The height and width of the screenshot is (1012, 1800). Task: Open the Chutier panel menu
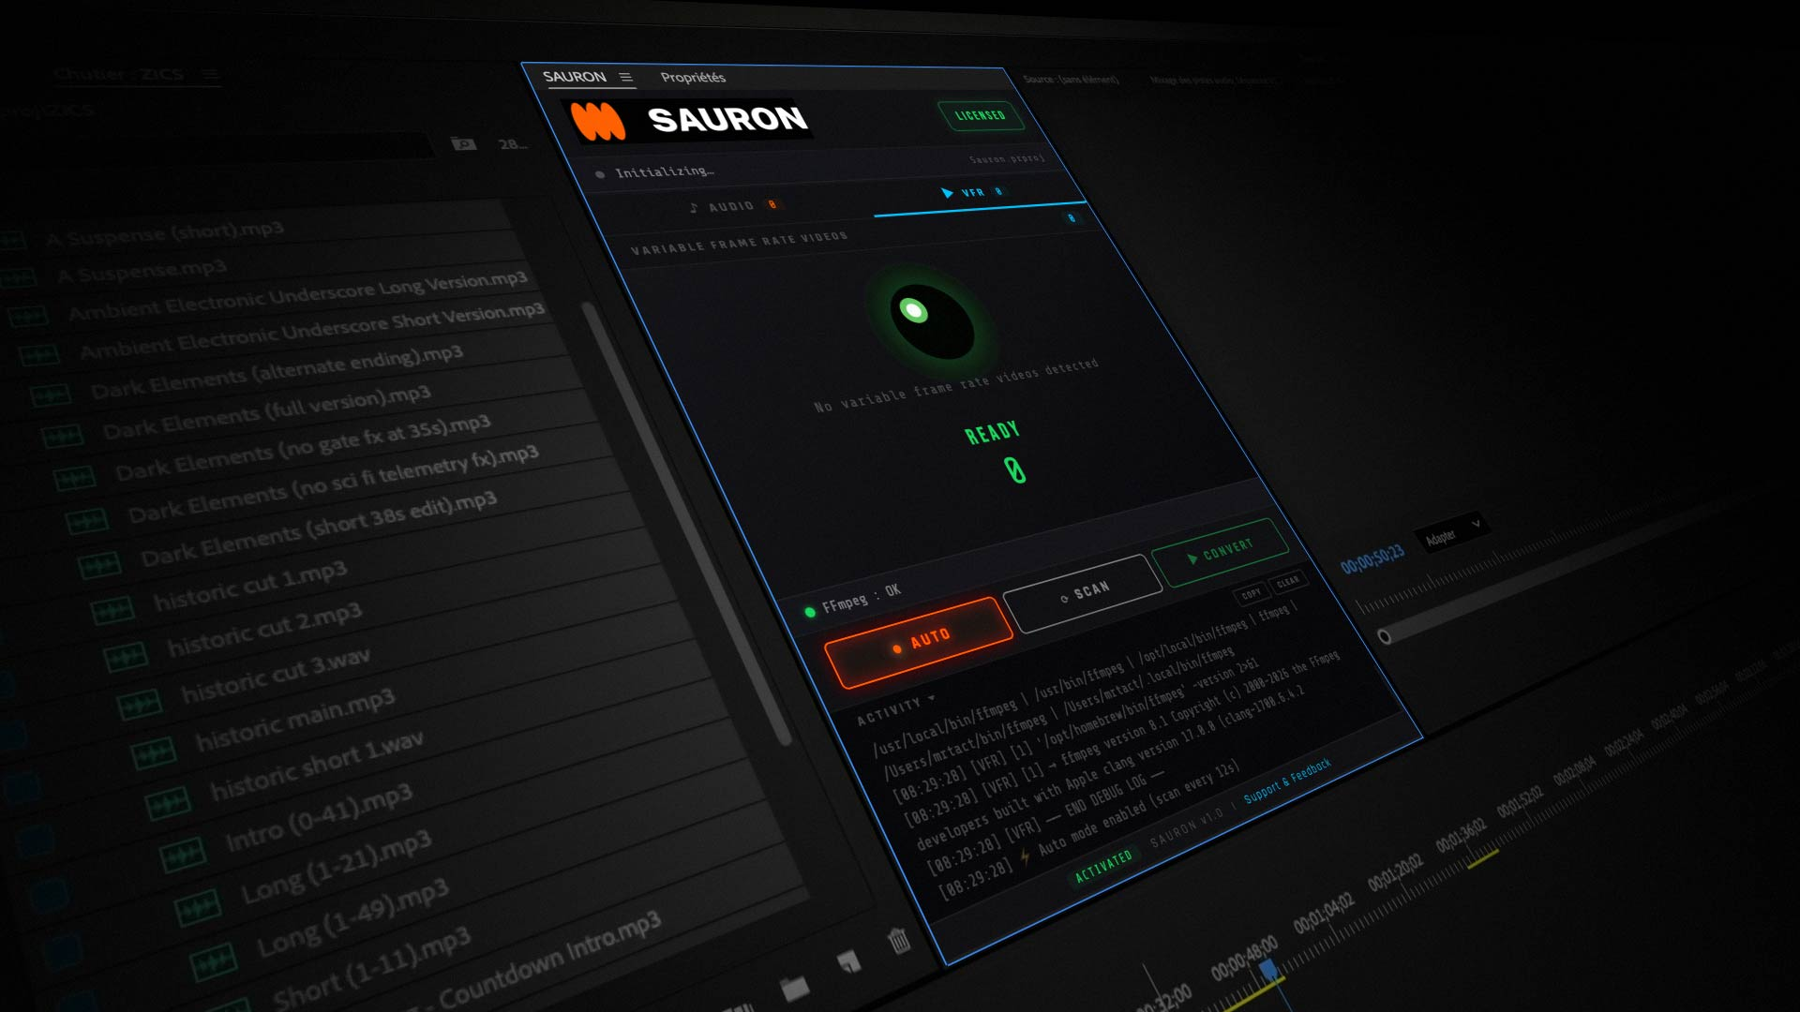pos(209,74)
